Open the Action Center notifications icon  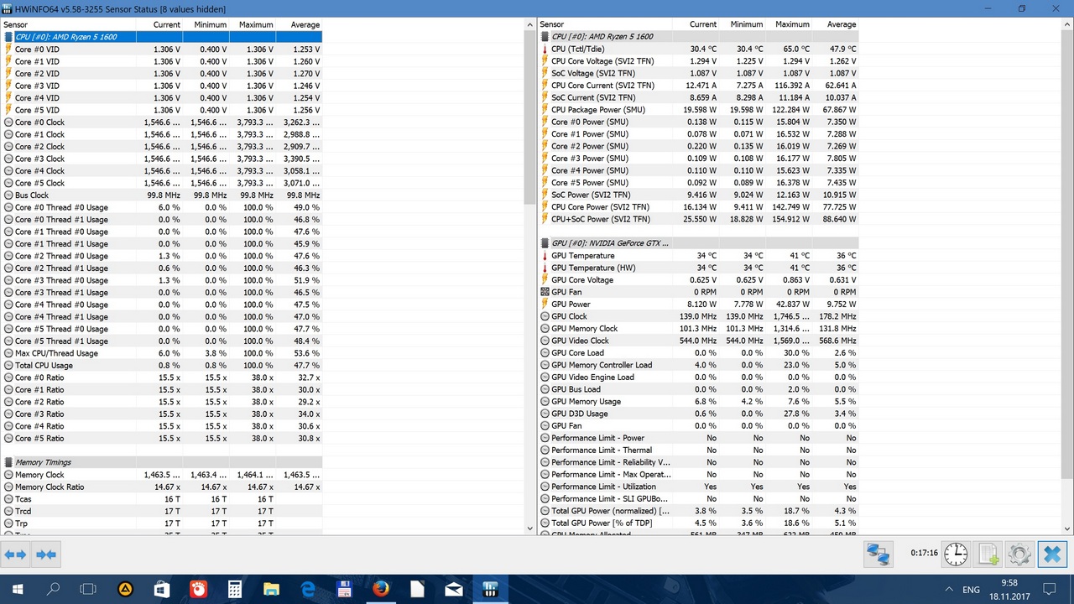[x=1049, y=589]
